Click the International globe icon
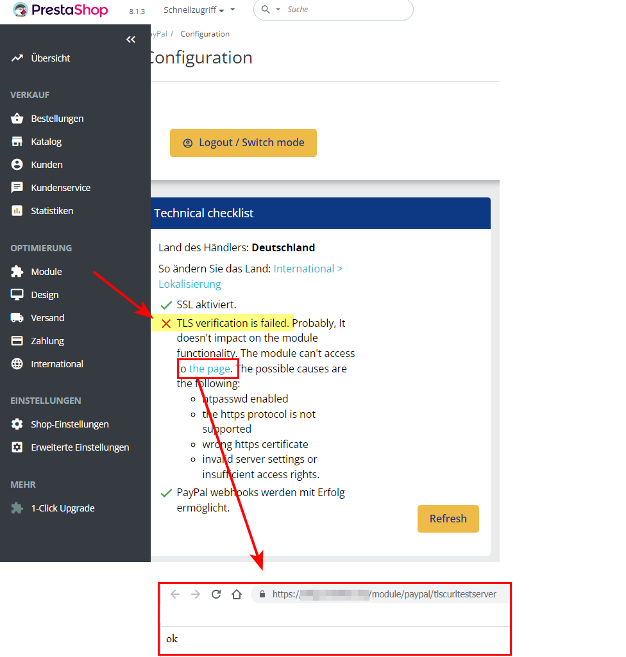The width and height of the screenshot is (626, 657). (x=17, y=363)
